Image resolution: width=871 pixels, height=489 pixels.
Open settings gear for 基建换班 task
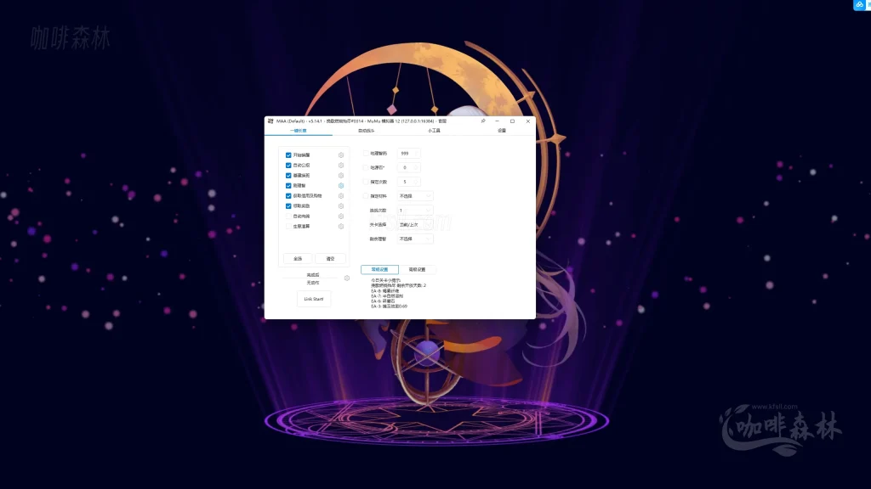click(341, 176)
